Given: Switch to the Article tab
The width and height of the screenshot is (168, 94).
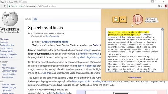Looking at the screenshot, I should [x=28, y=19].
